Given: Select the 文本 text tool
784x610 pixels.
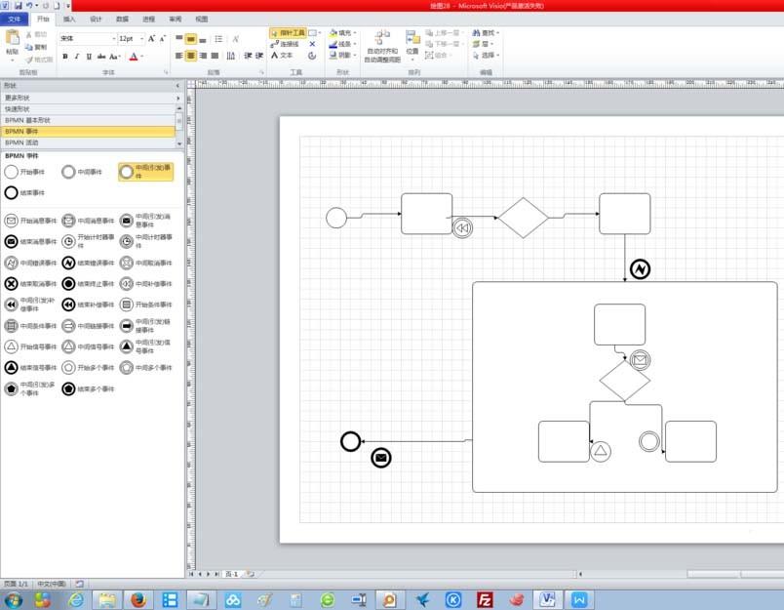Looking at the screenshot, I should tap(281, 57).
